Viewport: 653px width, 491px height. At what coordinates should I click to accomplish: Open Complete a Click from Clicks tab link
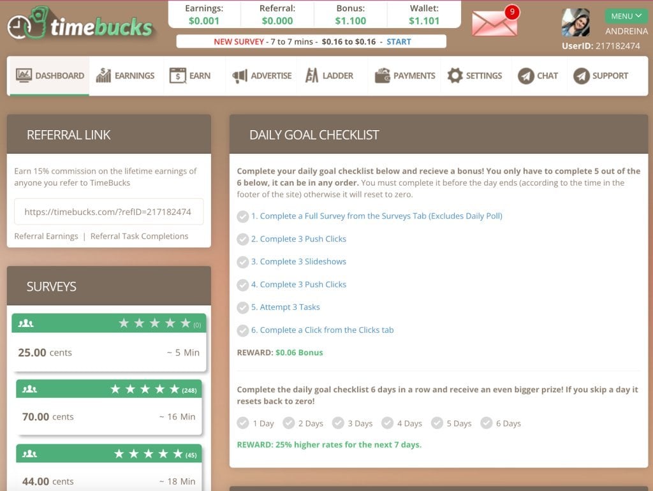[322, 330]
